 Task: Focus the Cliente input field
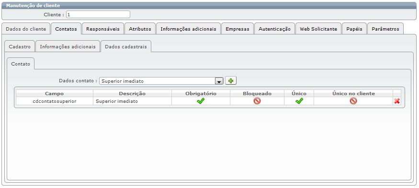98,14
